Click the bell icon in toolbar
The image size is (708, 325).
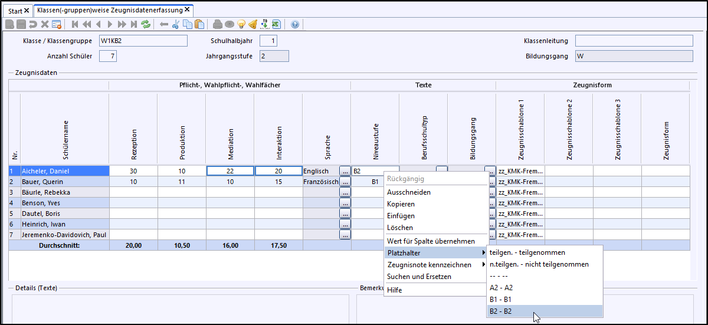[253, 24]
